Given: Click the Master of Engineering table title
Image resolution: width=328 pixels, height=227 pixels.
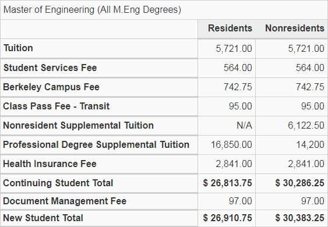Looking at the screenshot, I should tap(92, 10).
